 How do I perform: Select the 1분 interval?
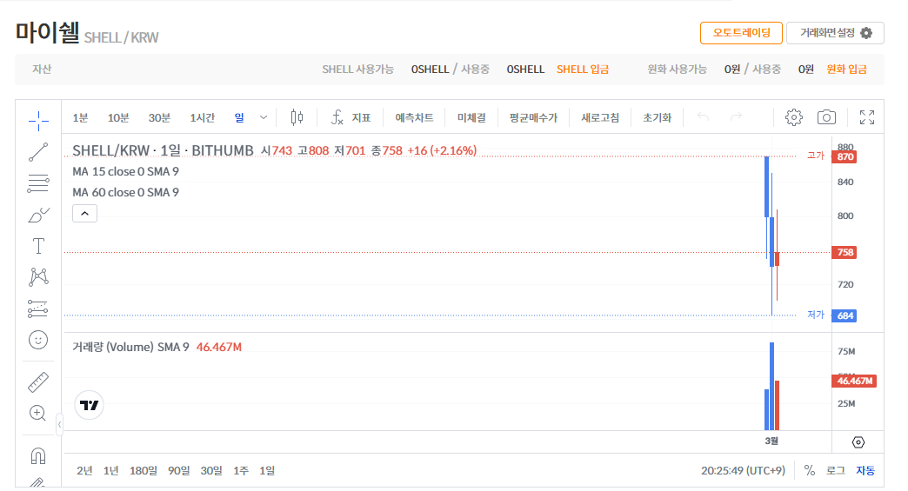(x=80, y=118)
